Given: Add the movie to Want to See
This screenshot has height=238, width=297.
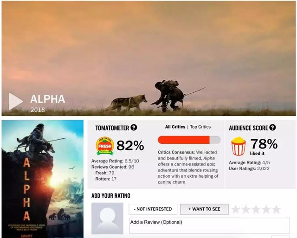Looking at the screenshot, I should click(x=204, y=209).
